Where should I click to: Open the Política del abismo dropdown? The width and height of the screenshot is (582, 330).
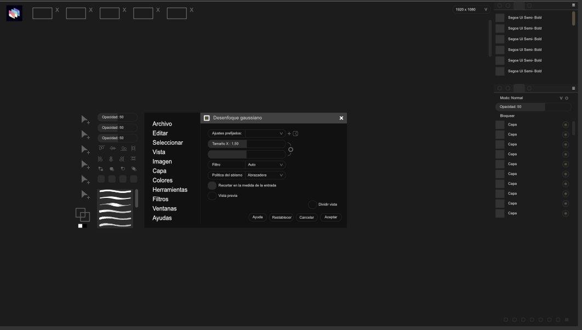(x=265, y=175)
